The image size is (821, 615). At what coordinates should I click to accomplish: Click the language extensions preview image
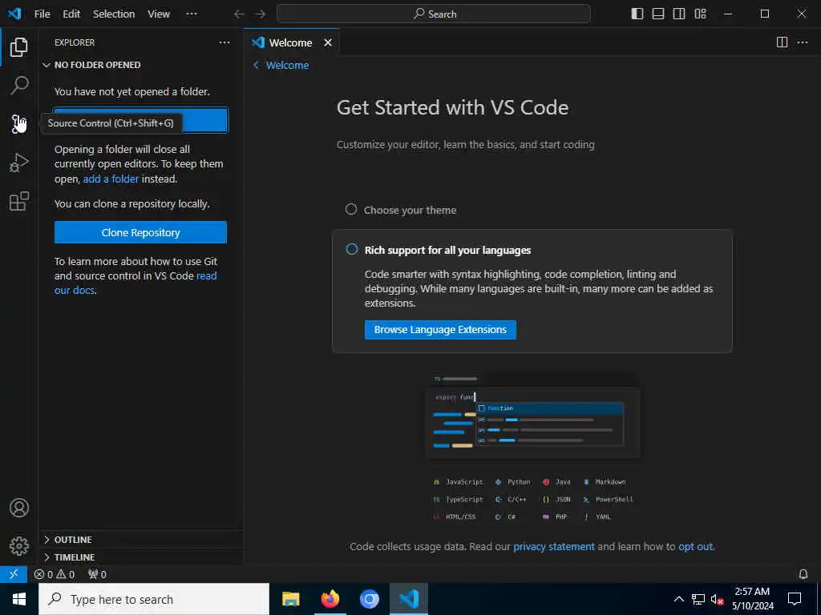coord(532,448)
